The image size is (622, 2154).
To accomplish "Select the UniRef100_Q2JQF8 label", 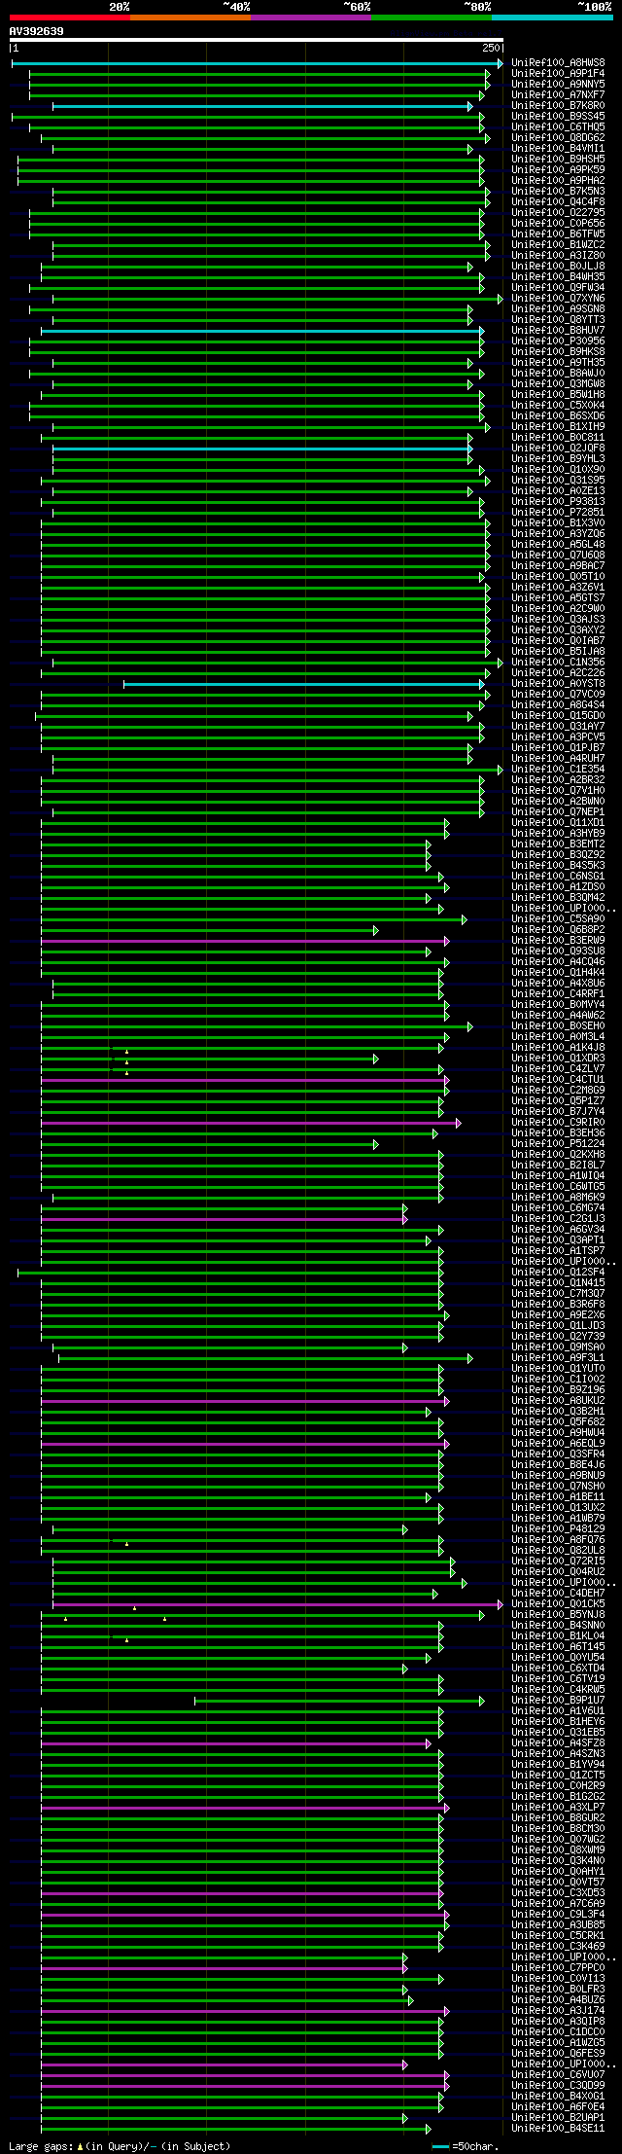I will tap(558, 449).
